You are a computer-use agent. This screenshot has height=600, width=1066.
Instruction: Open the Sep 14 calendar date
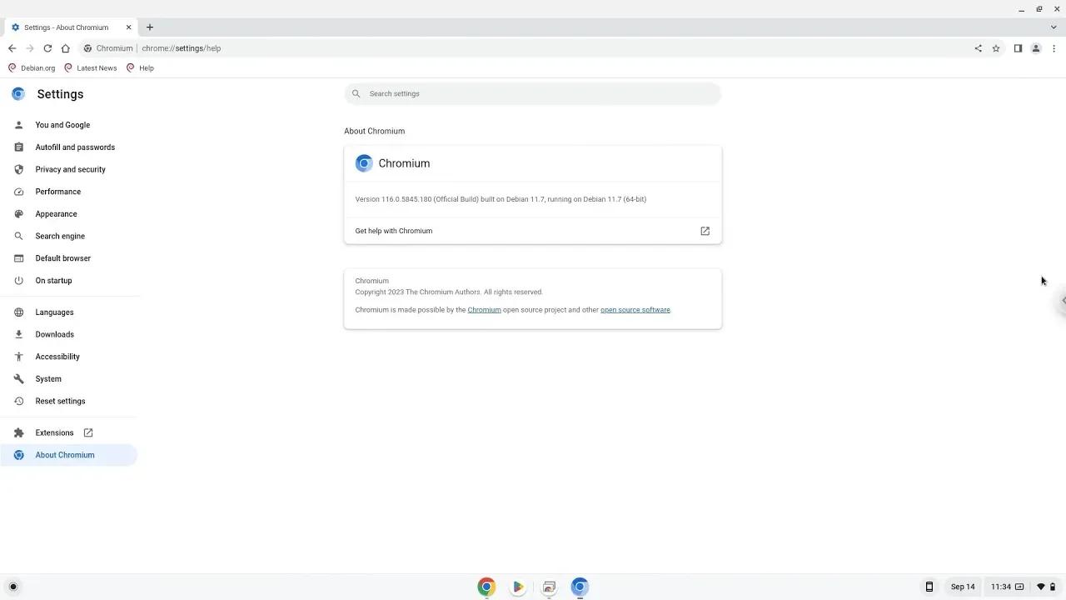pyautogui.click(x=963, y=587)
